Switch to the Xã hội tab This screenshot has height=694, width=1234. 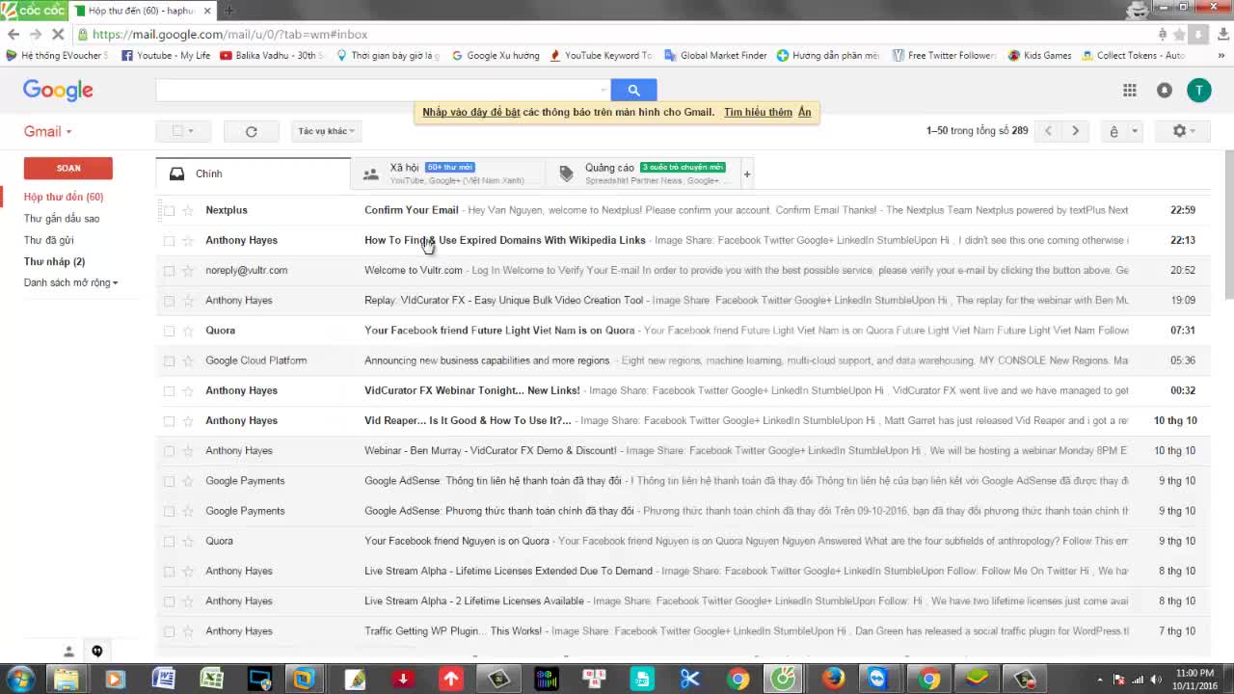[x=447, y=173]
